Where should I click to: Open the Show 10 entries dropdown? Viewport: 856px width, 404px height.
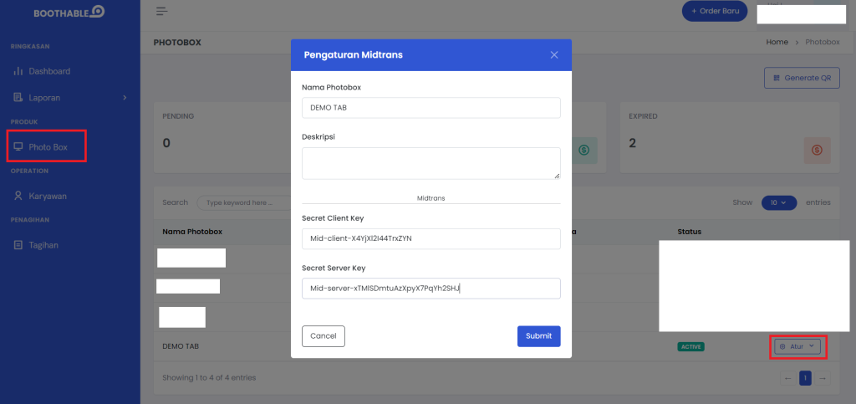click(779, 202)
